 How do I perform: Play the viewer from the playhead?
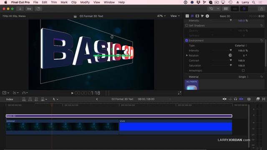click(72, 93)
